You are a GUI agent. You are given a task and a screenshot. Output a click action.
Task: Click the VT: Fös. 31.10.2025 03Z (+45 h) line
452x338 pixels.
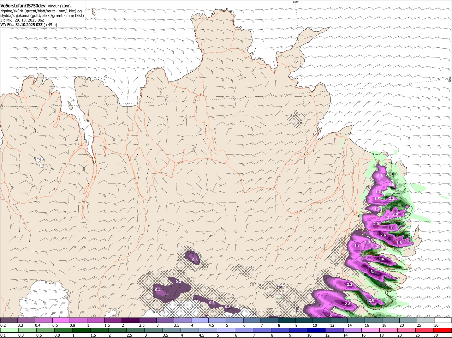(29, 25)
